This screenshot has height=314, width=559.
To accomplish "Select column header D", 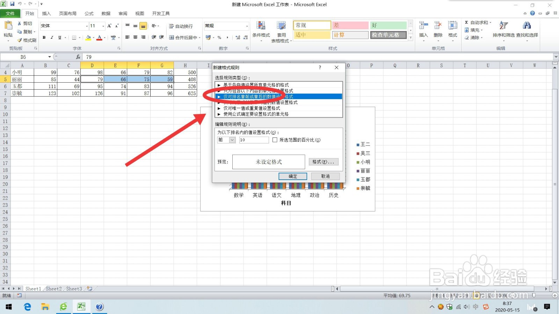I will (92, 65).
